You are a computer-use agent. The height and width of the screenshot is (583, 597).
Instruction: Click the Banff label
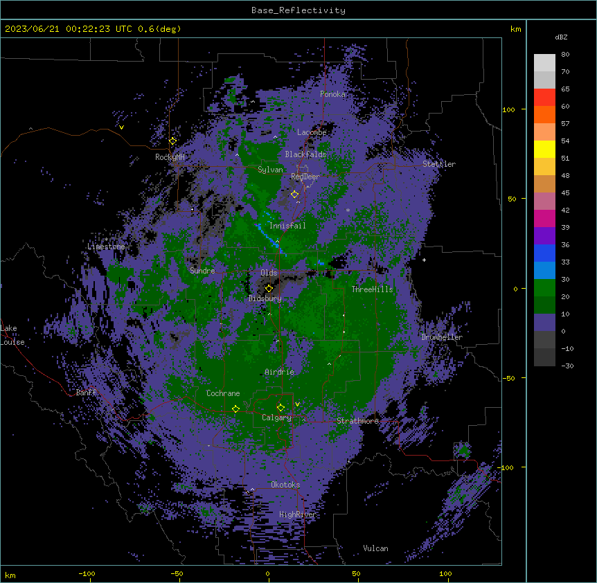[x=86, y=393]
